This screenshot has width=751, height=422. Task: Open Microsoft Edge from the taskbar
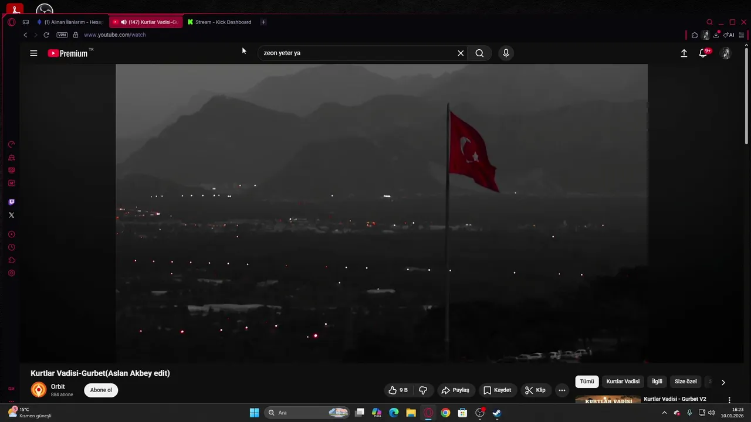394,413
